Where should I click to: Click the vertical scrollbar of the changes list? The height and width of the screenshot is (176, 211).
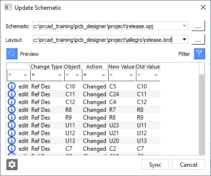coord(202,109)
